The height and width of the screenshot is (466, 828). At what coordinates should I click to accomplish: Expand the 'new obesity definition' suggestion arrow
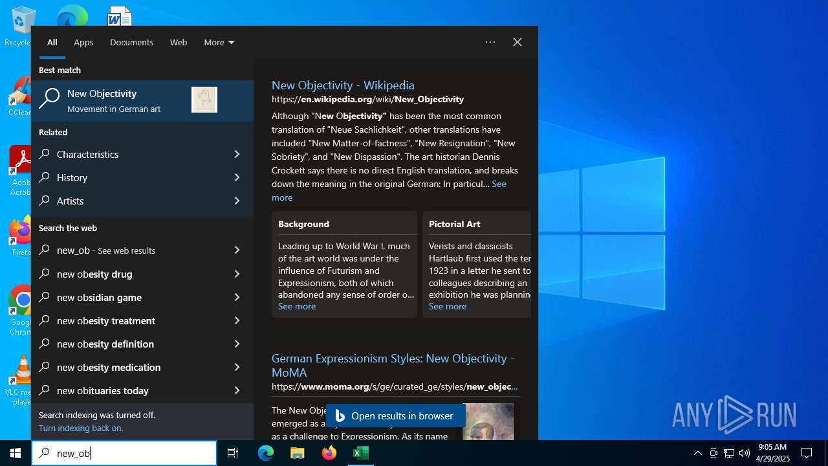click(237, 344)
